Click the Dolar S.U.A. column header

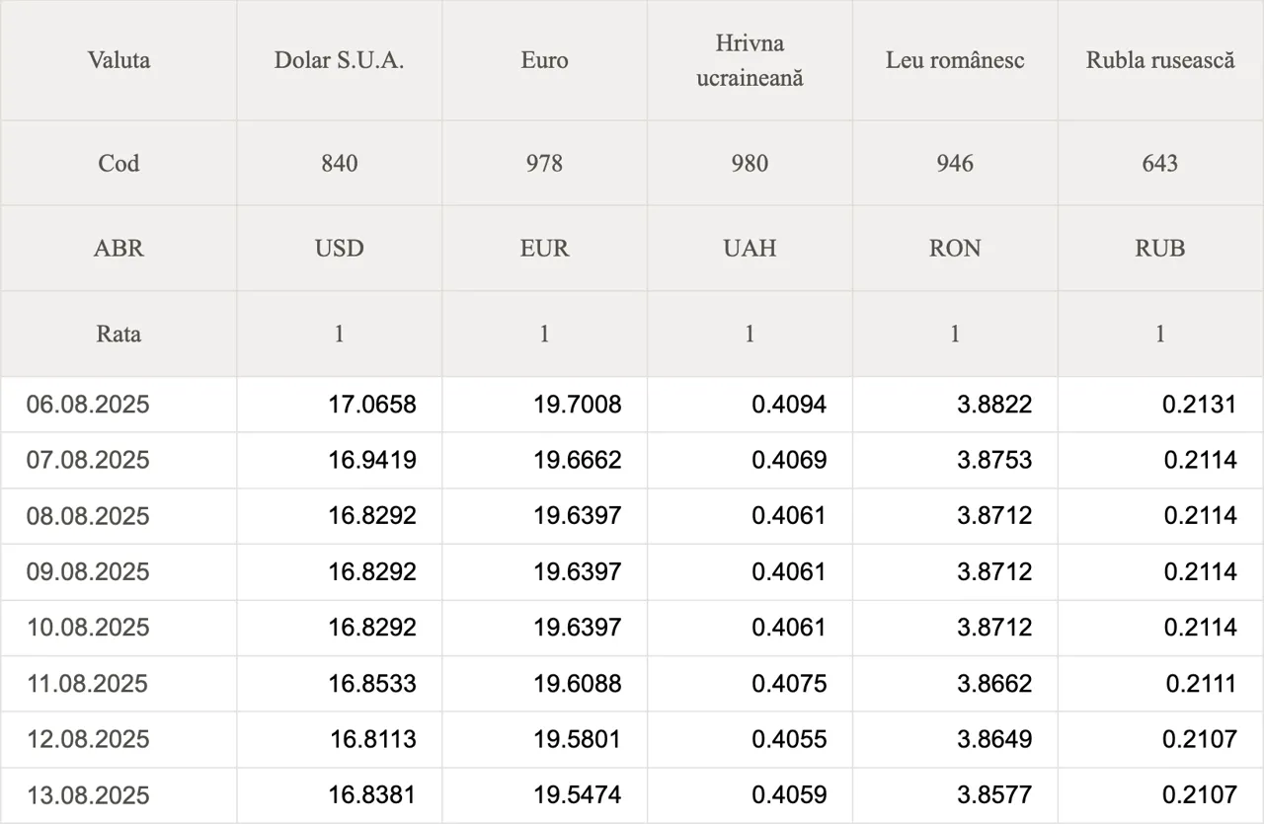click(339, 60)
